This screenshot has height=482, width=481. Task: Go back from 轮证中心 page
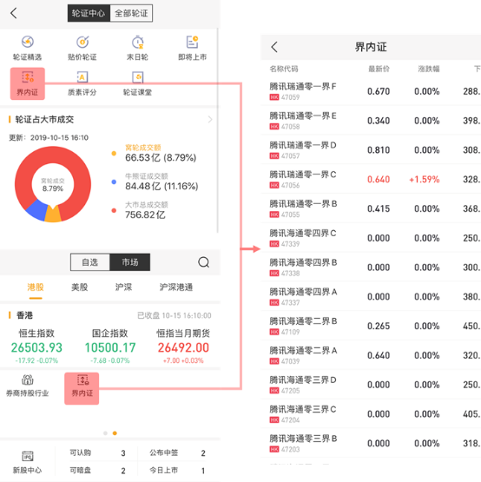[14, 13]
